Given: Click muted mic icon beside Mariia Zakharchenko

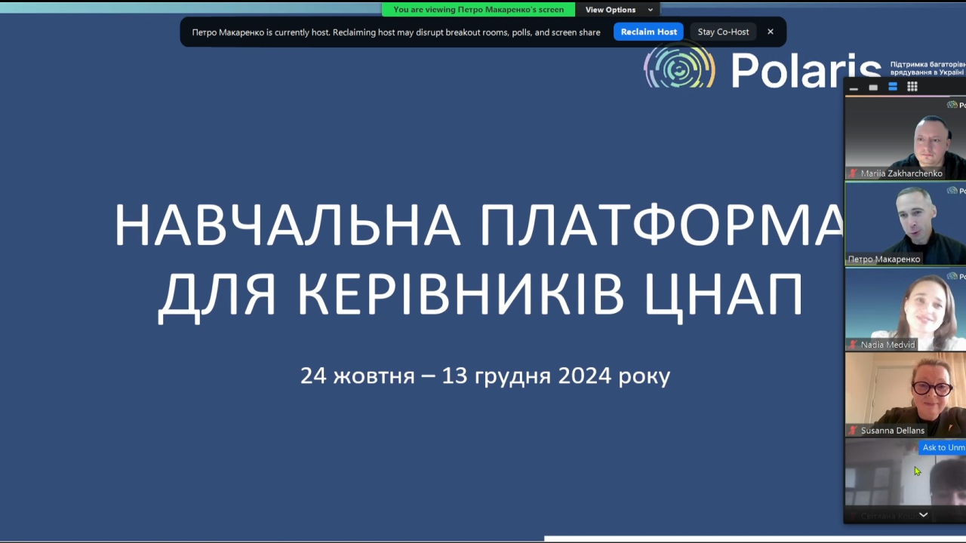Looking at the screenshot, I should (854, 173).
